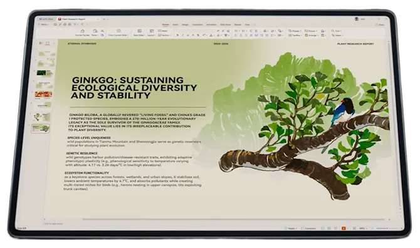Click the Plant Research Report document tab
The image size is (420, 248).
[78, 19]
